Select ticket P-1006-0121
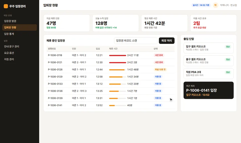The height and width of the screenshot is (143, 241). (x=110, y=62)
